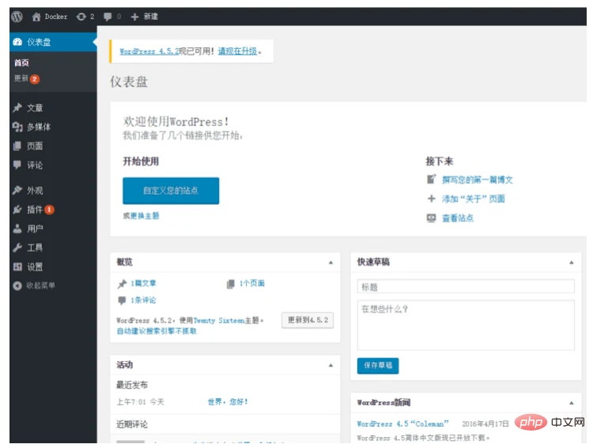Open 文章 posts in the sidebar
This screenshot has height=448, width=593.
[34, 108]
